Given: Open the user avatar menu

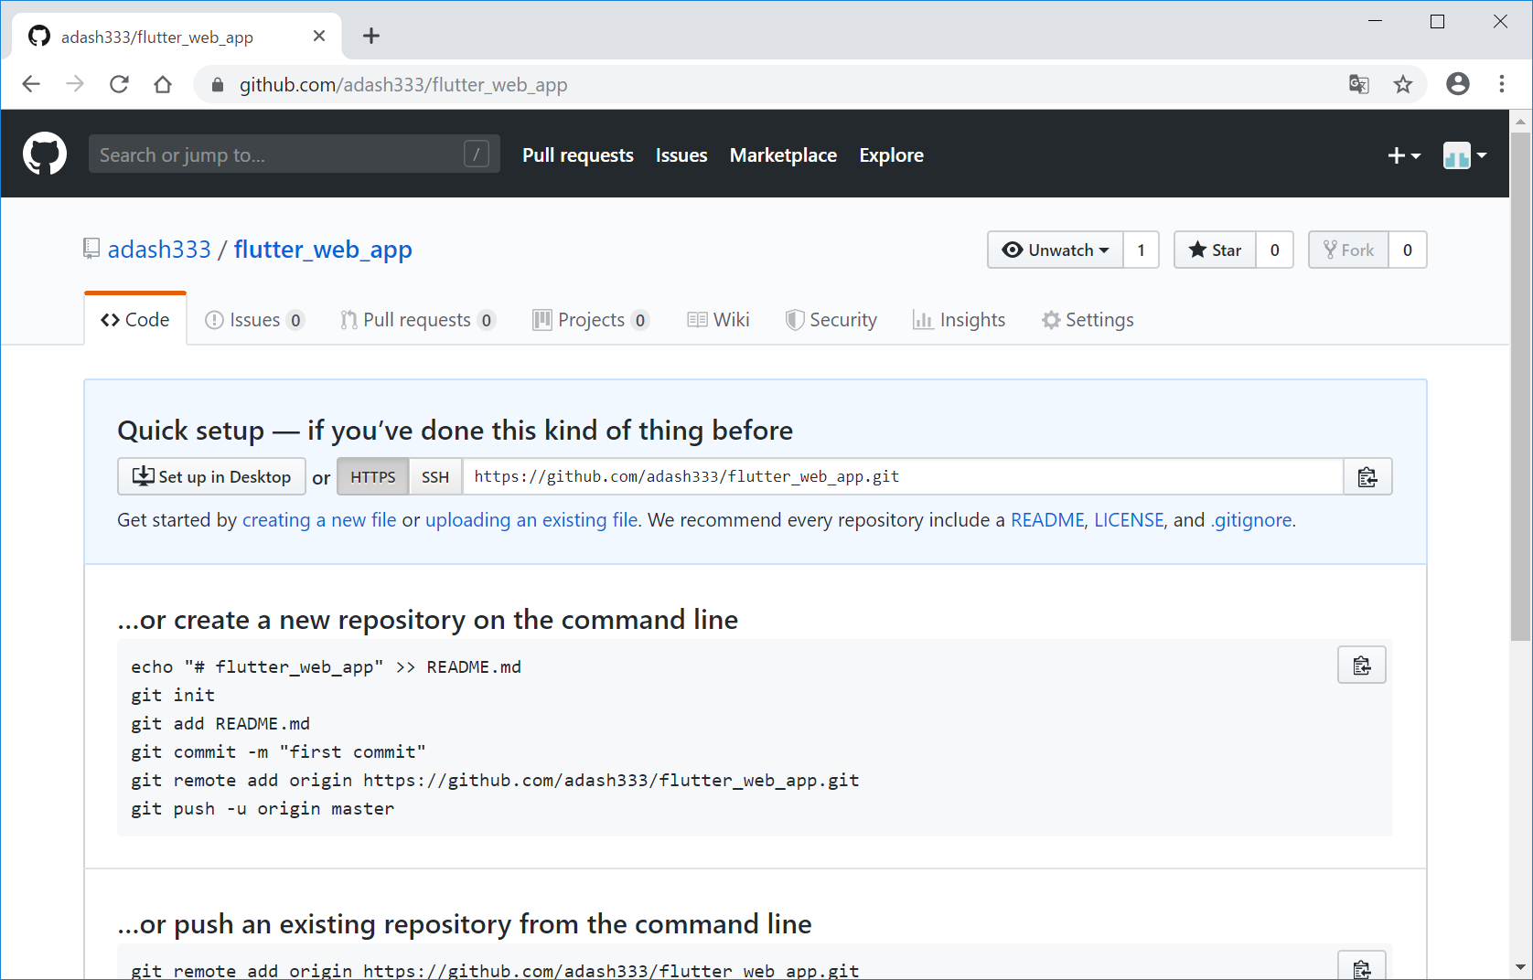Looking at the screenshot, I should (x=1463, y=155).
